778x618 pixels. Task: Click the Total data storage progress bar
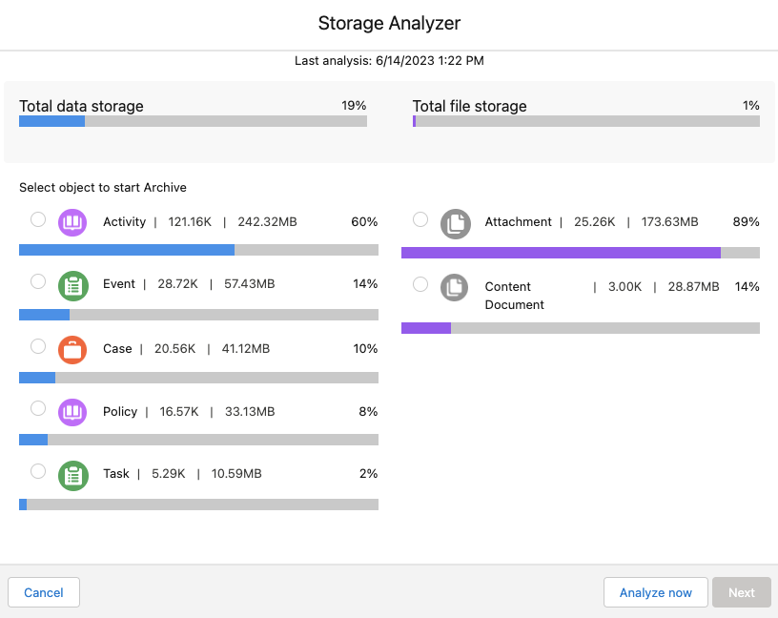pos(193,121)
